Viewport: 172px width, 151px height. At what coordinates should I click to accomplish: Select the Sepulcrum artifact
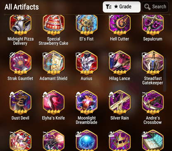click(153, 24)
